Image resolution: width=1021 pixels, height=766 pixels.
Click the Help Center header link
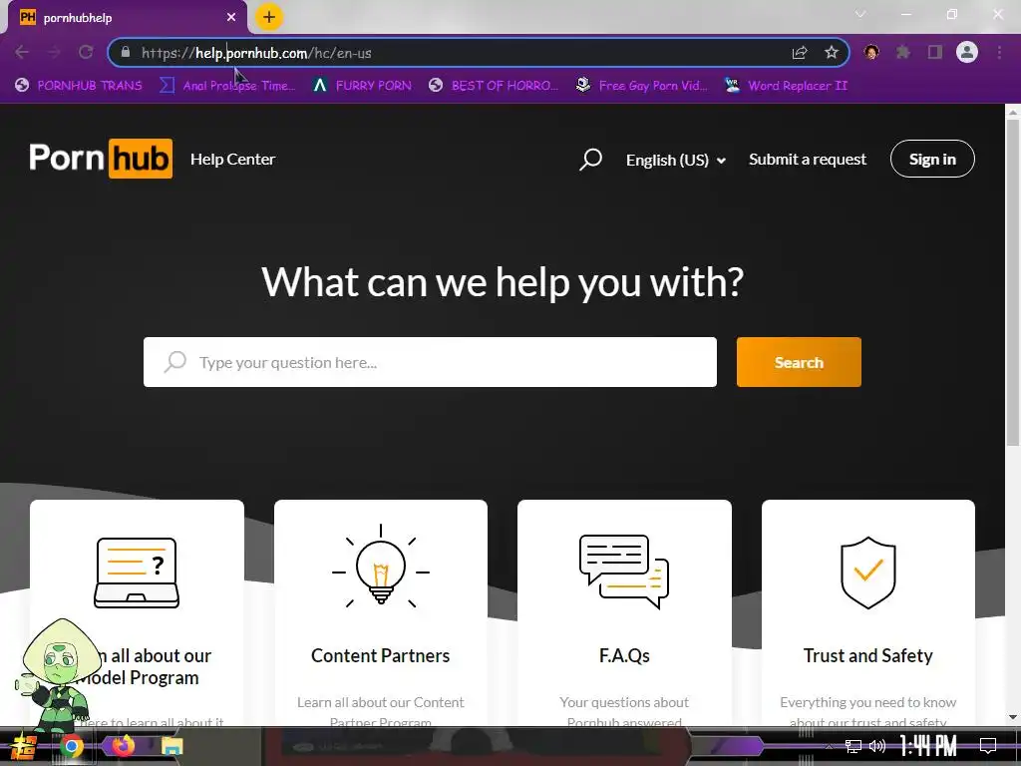(232, 159)
